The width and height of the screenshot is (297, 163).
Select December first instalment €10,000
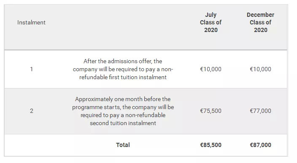[x=260, y=69]
